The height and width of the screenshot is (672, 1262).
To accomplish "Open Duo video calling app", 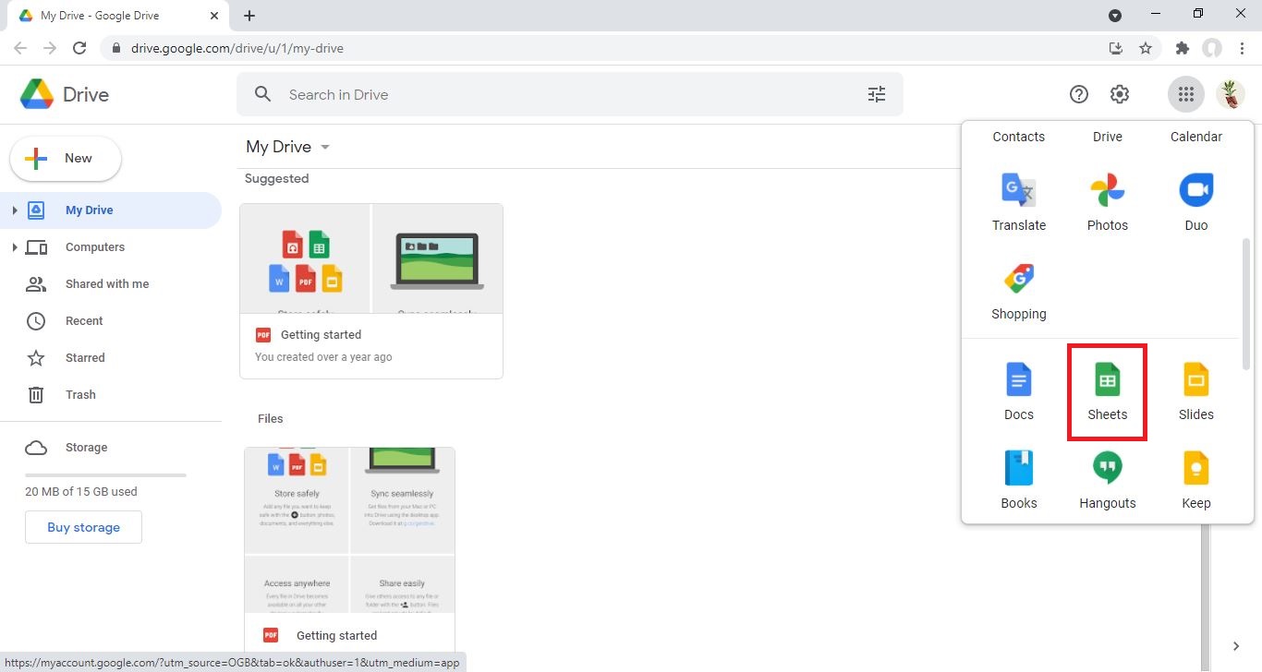I will coord(1195,203).
